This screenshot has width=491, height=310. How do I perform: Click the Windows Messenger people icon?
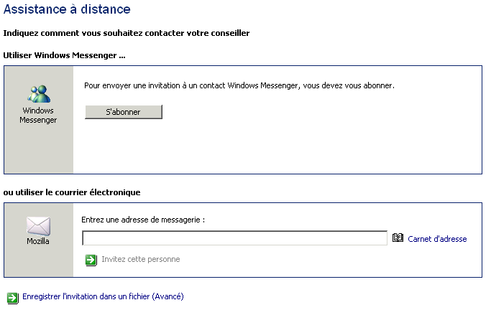click(39, 94)
